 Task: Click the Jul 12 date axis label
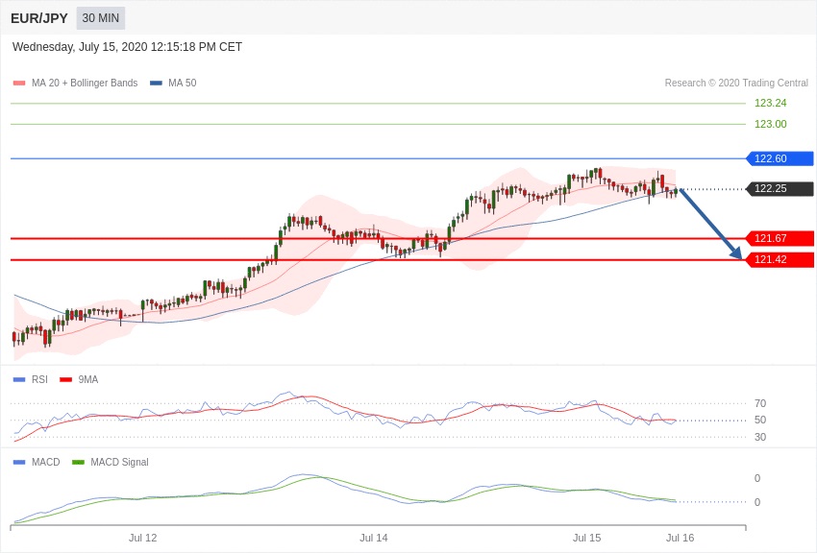[x=143, y=538]
